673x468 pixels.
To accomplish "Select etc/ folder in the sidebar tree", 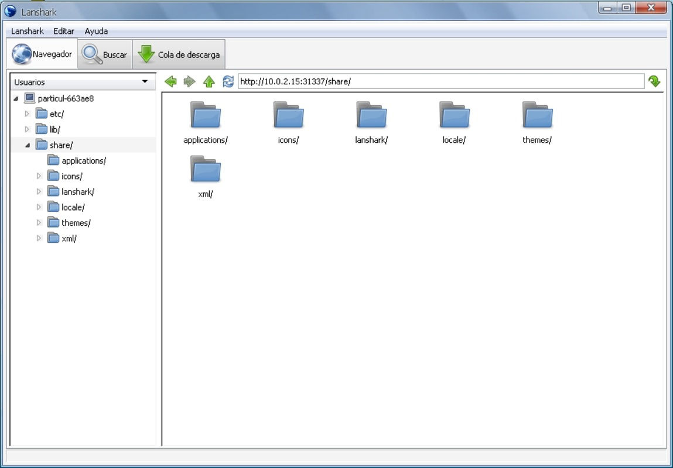I will (x=50, y=114).
